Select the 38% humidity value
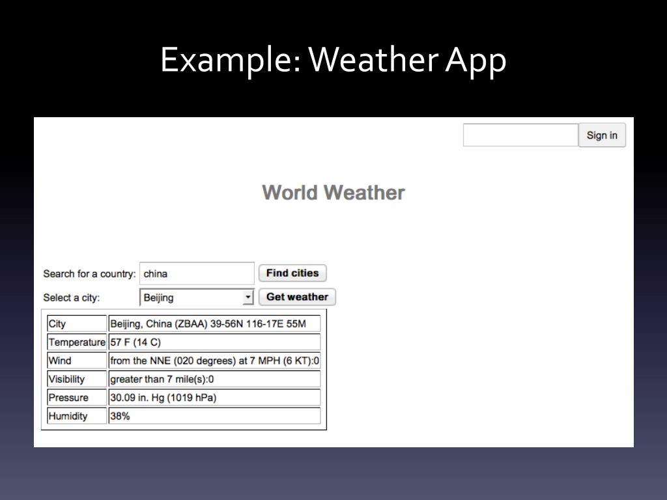This screenshot has height=500, width=667. coord(214,416)
